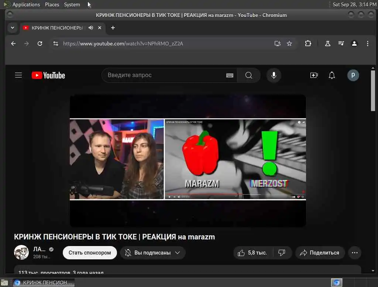Open the Chromium profile icon
Image resolution: width=378 pixels, height=287 pixels.
354,44
